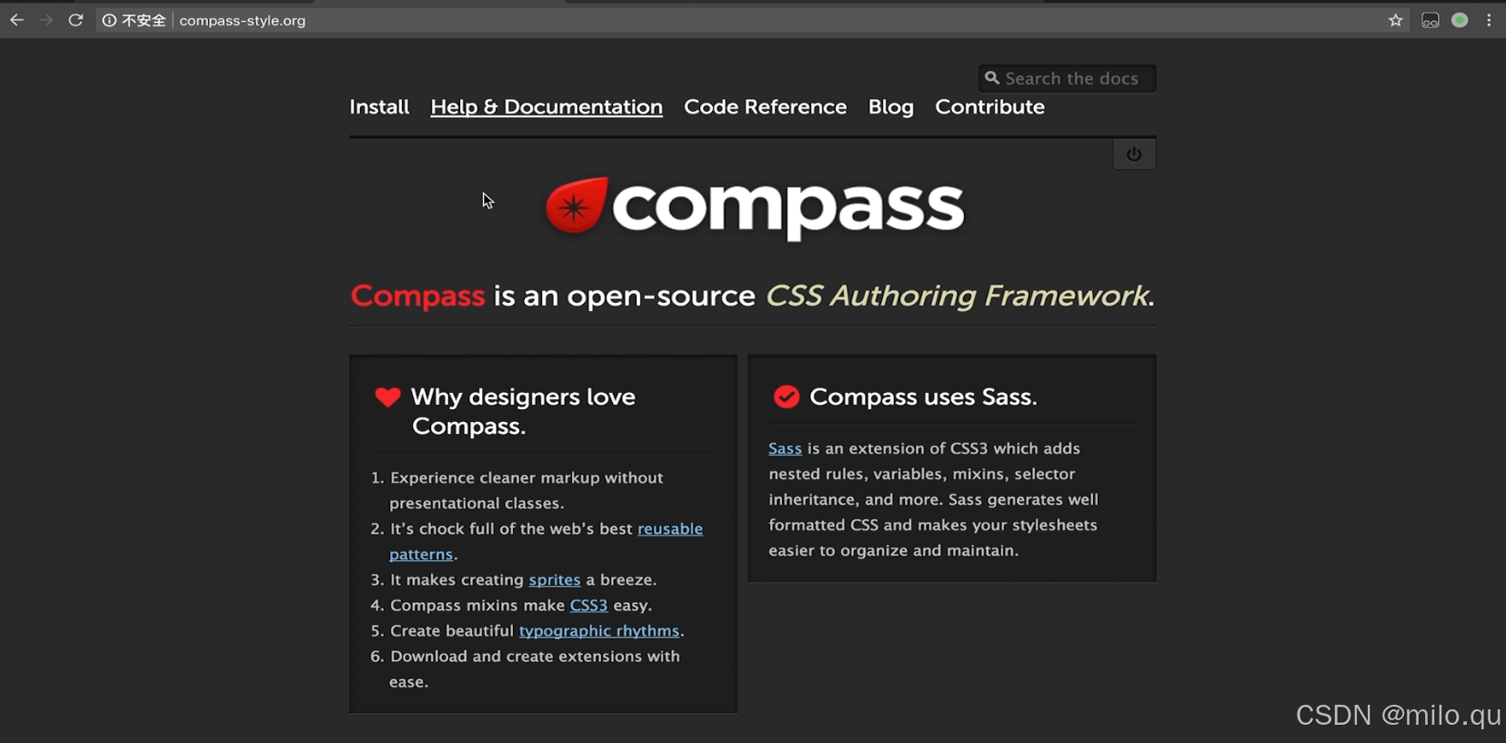
Task: Click list item 'Experience cleaner markup without'
Action: 527,477
